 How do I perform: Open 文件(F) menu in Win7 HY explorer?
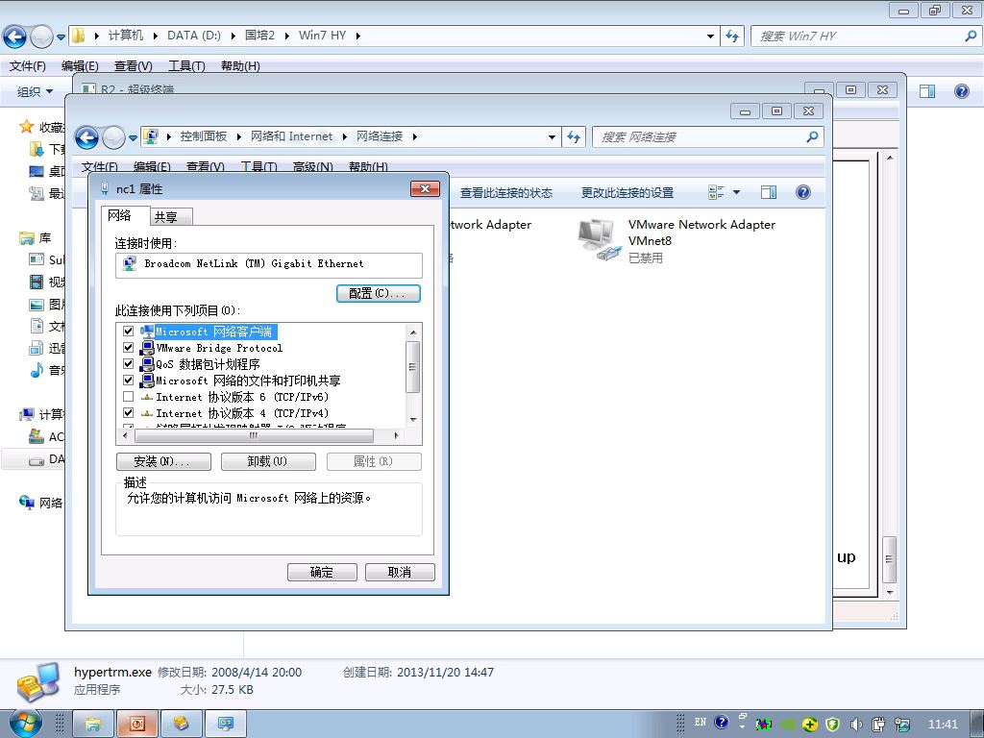(x=28, y=66)
